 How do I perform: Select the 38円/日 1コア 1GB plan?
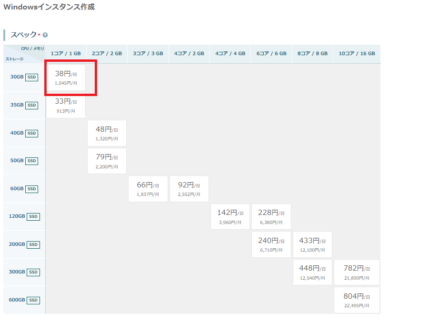click(x=66, y=78)
